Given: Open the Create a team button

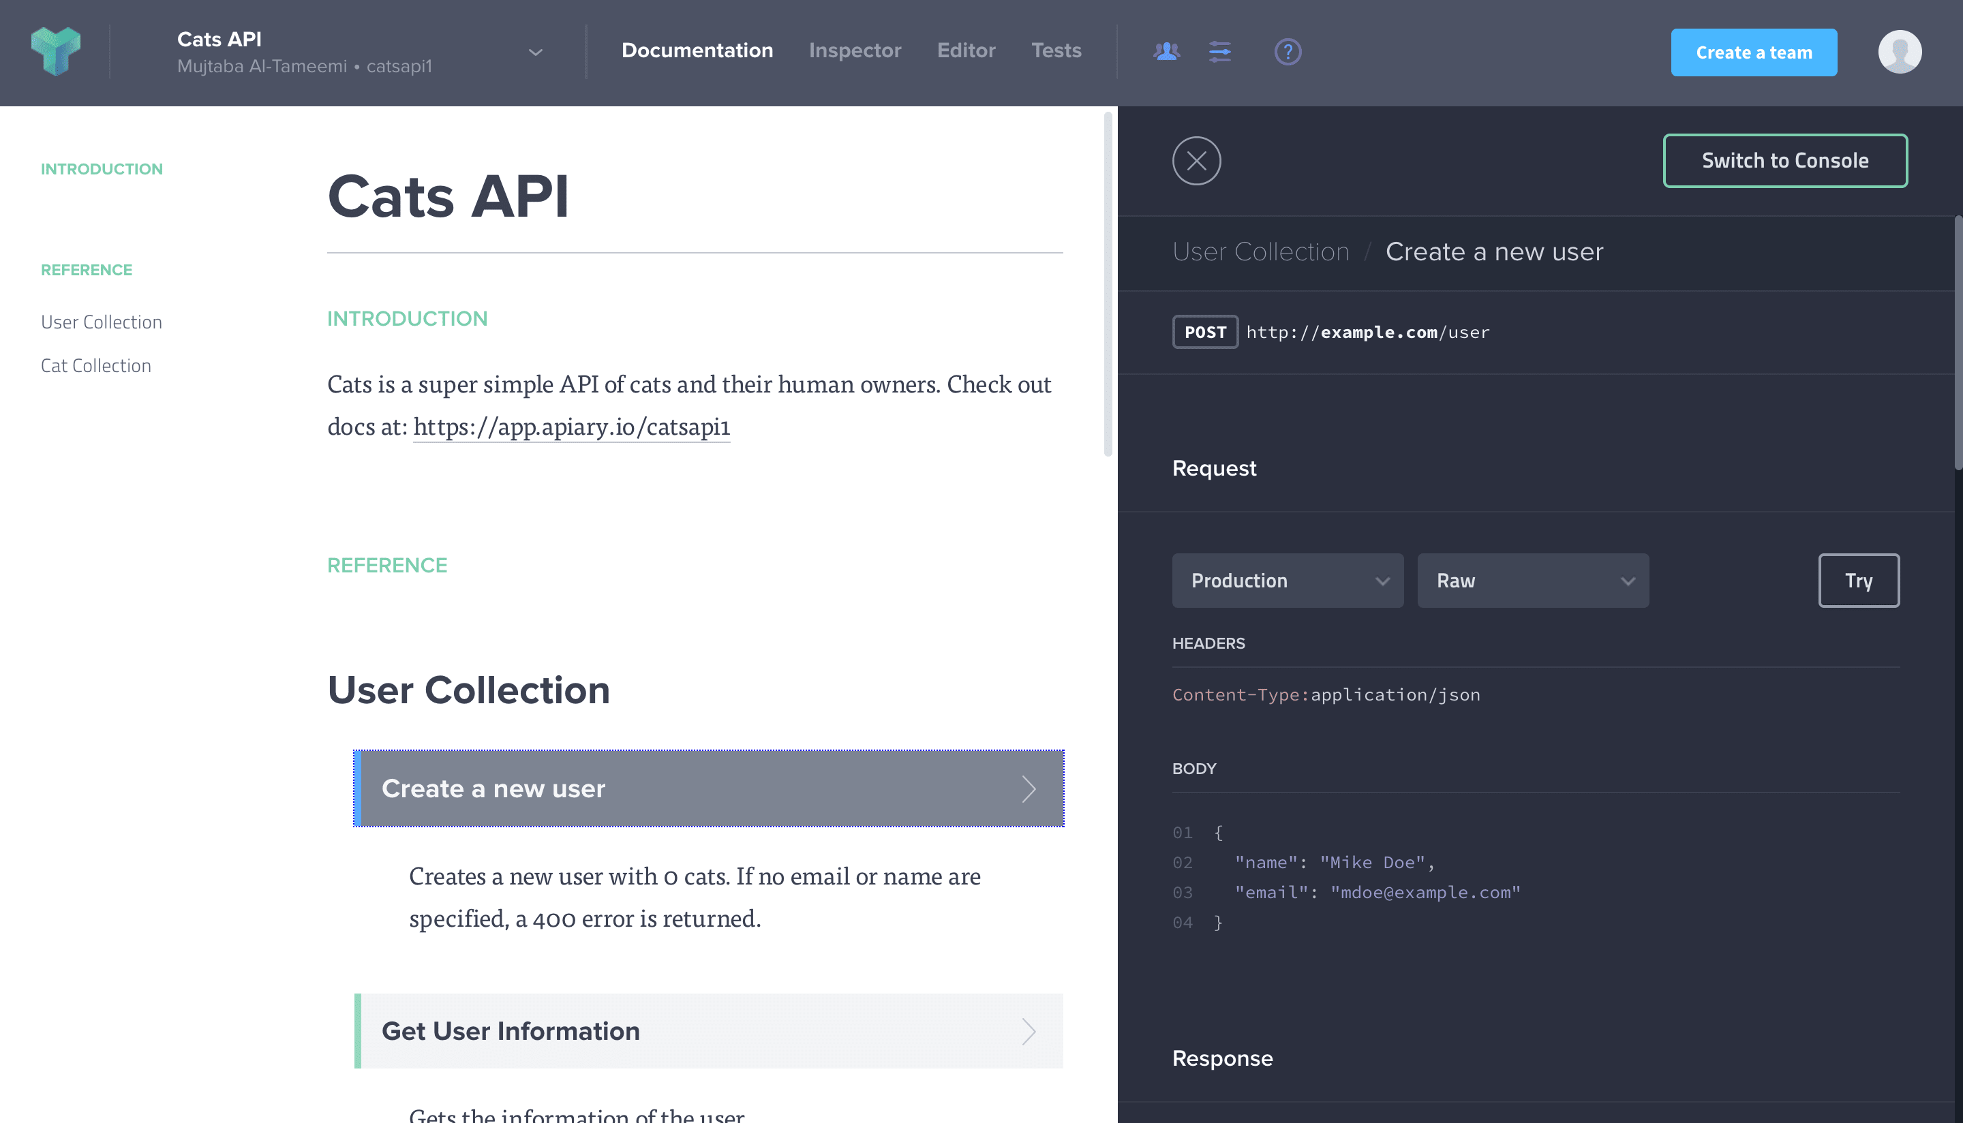Looking at the screenshot, I should pyautogui.click(x=1752, y=51).
